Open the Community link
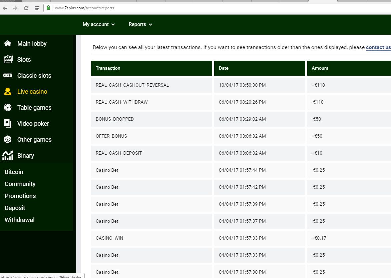The width and height of the screenshot is (391, 278). (20, 184)
